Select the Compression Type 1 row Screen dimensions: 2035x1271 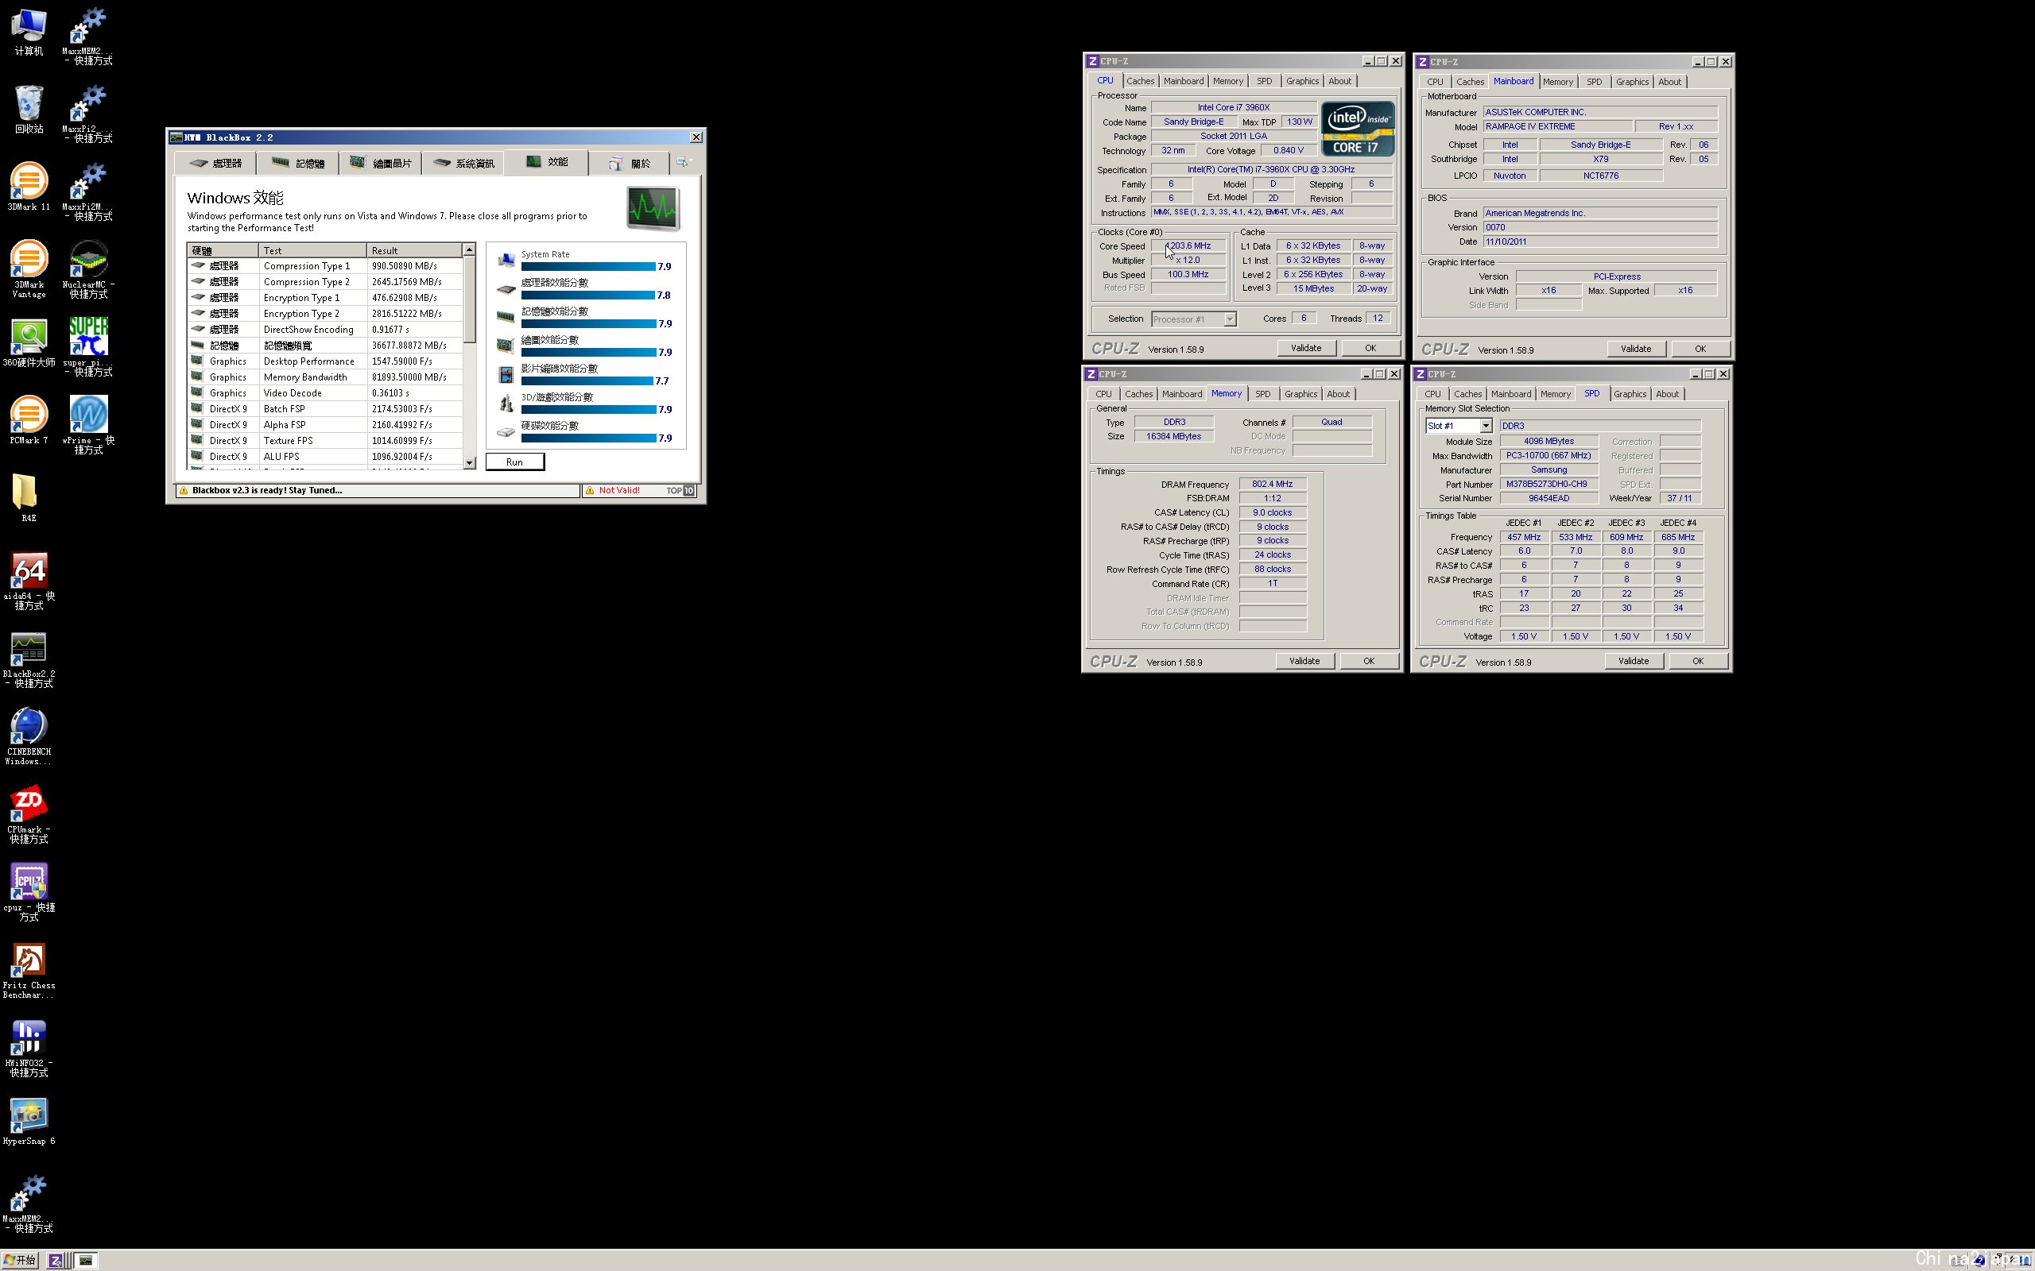pos(324,265)
